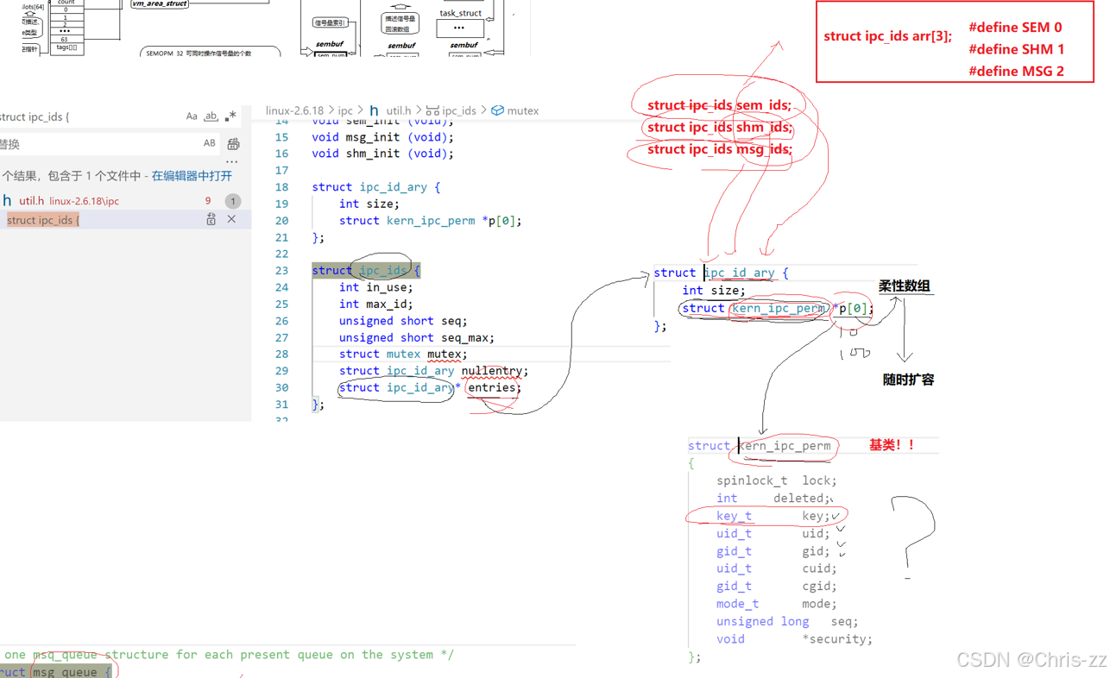Click the 'mutex' symbol breadcrumb
Viewport: 1110px width, 678px height.
pos(523,110)
